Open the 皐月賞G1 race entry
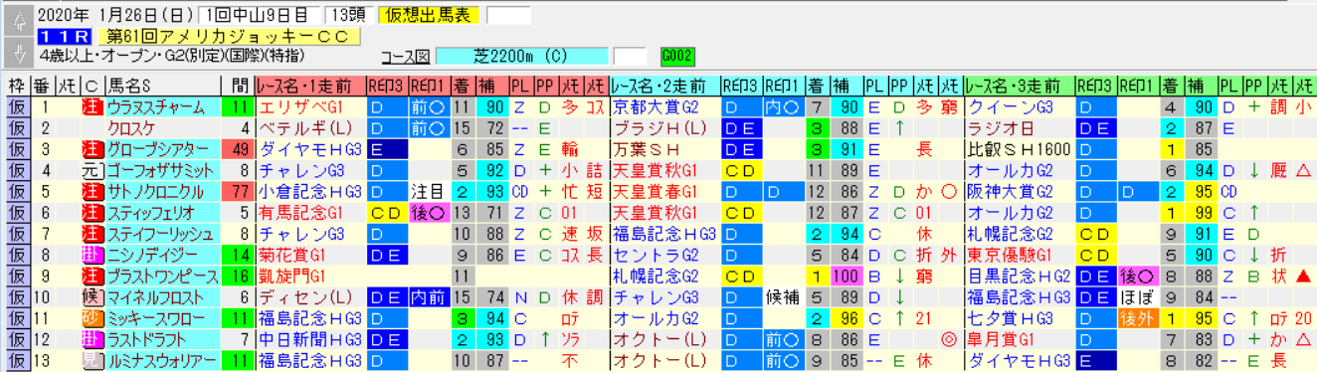This screenshot has width=1317, height=372. [x=1020, y=339]
